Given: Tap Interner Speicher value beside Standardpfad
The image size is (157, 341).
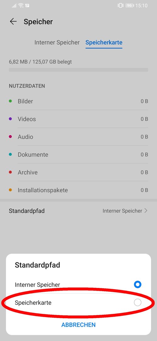Looking at the screenshot, I should (122, 211).
